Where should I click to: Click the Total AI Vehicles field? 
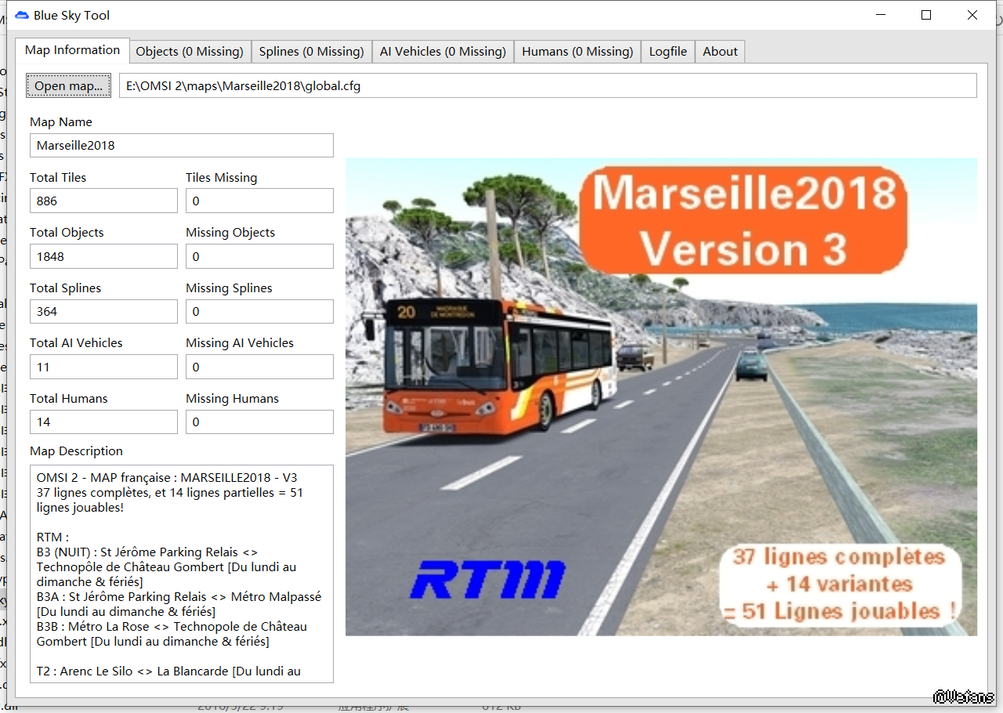click(x=103, y=367)
